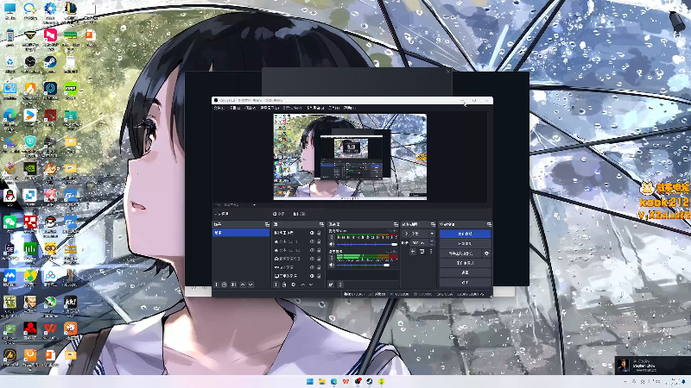Open the Windows Start button on the taskbar
The image size is (691, 388).
pyautogui.click(x=310, y=381)
